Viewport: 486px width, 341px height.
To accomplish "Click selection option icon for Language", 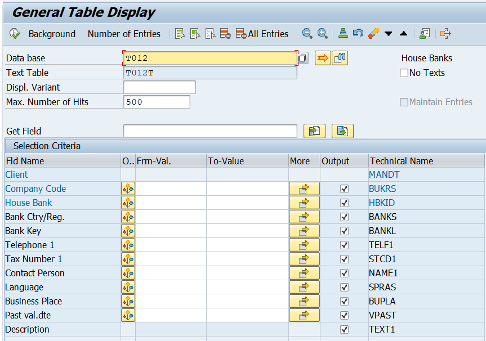I will (128, 288).
